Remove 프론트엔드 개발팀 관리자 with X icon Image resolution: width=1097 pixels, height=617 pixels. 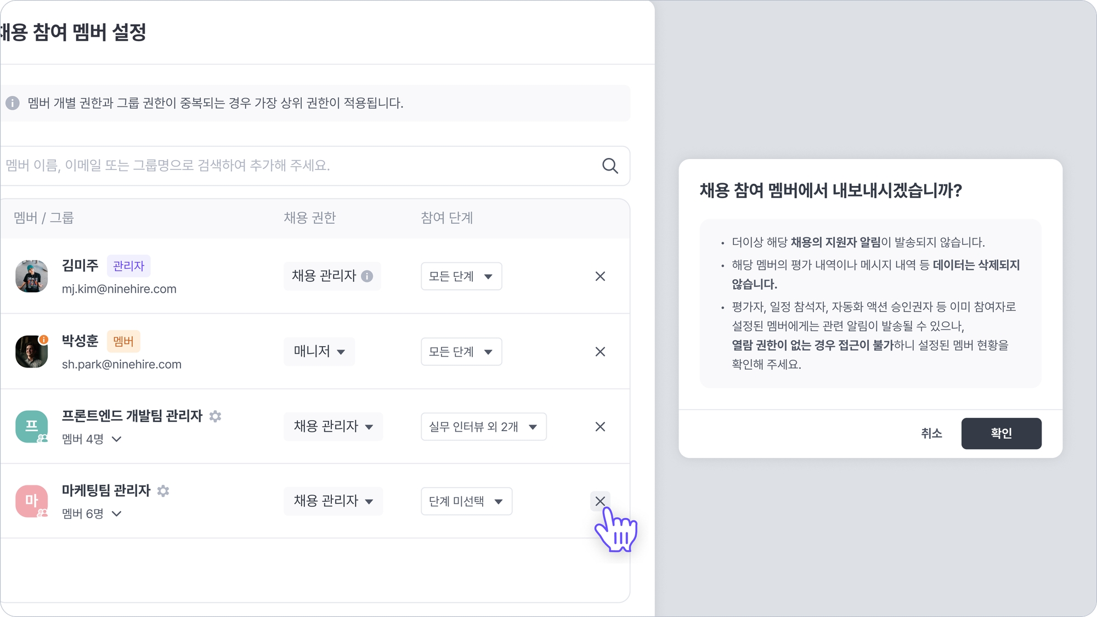pos(600,426)
